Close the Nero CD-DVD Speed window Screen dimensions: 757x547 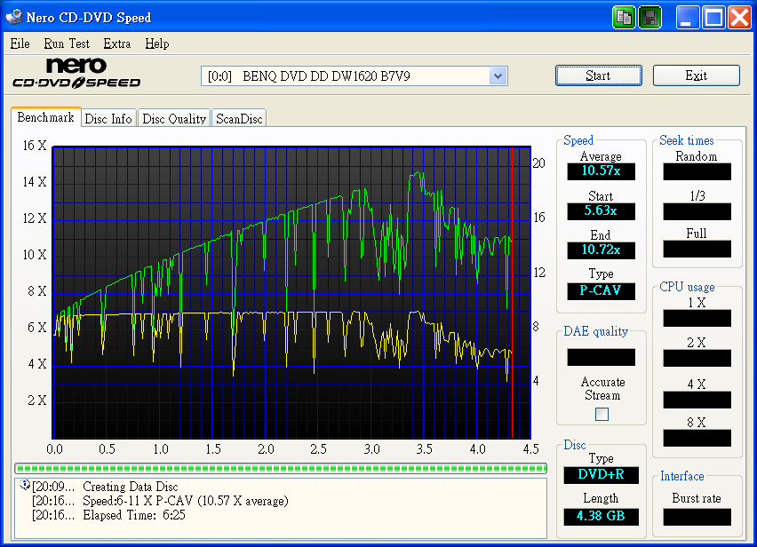739,18
